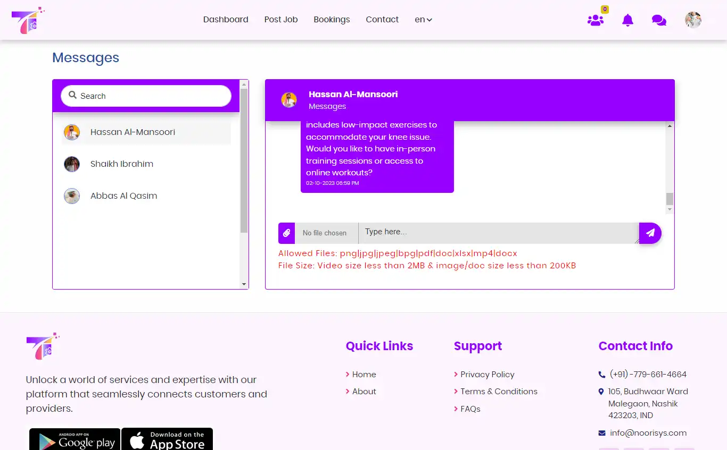Viewport: 727px width, 450px height.
Task: Navigate to the Dashboard page
Action: click(225, 20)
